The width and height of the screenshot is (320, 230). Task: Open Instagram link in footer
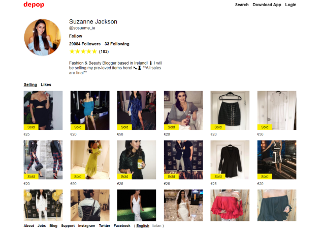point(86,225)
